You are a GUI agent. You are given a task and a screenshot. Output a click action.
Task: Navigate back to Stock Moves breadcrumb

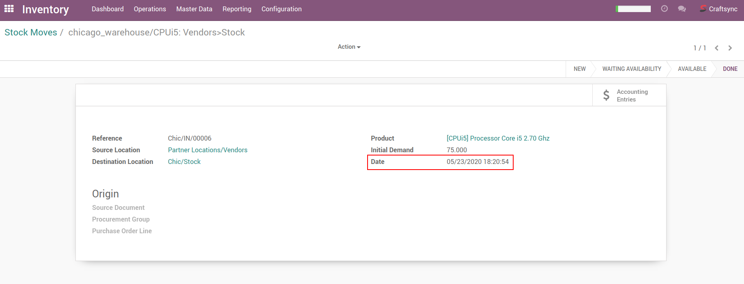tap(31, 32)
